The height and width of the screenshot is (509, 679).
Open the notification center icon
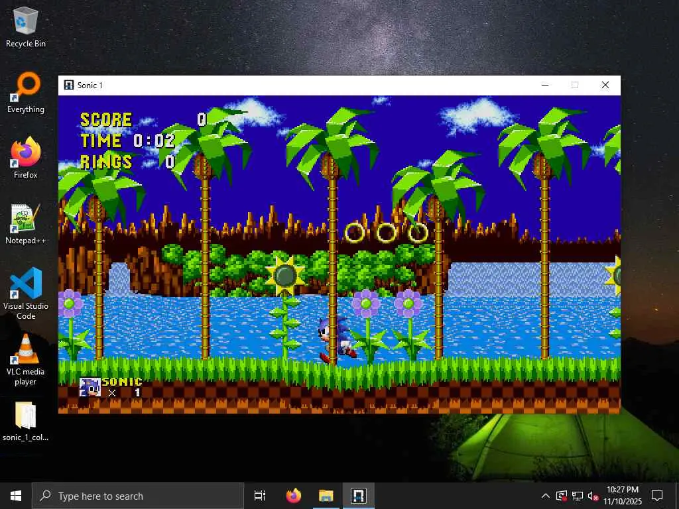coord(657,496)
